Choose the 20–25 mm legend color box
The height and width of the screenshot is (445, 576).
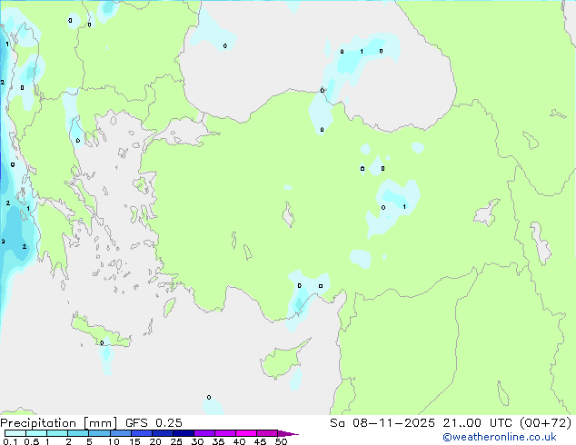click(162, 433)
